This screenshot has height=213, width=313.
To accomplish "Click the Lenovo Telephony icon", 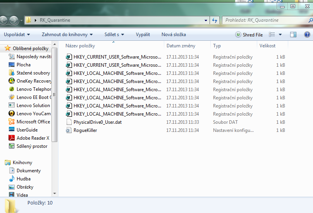I will pyautogui.click(x=12, y=89).
